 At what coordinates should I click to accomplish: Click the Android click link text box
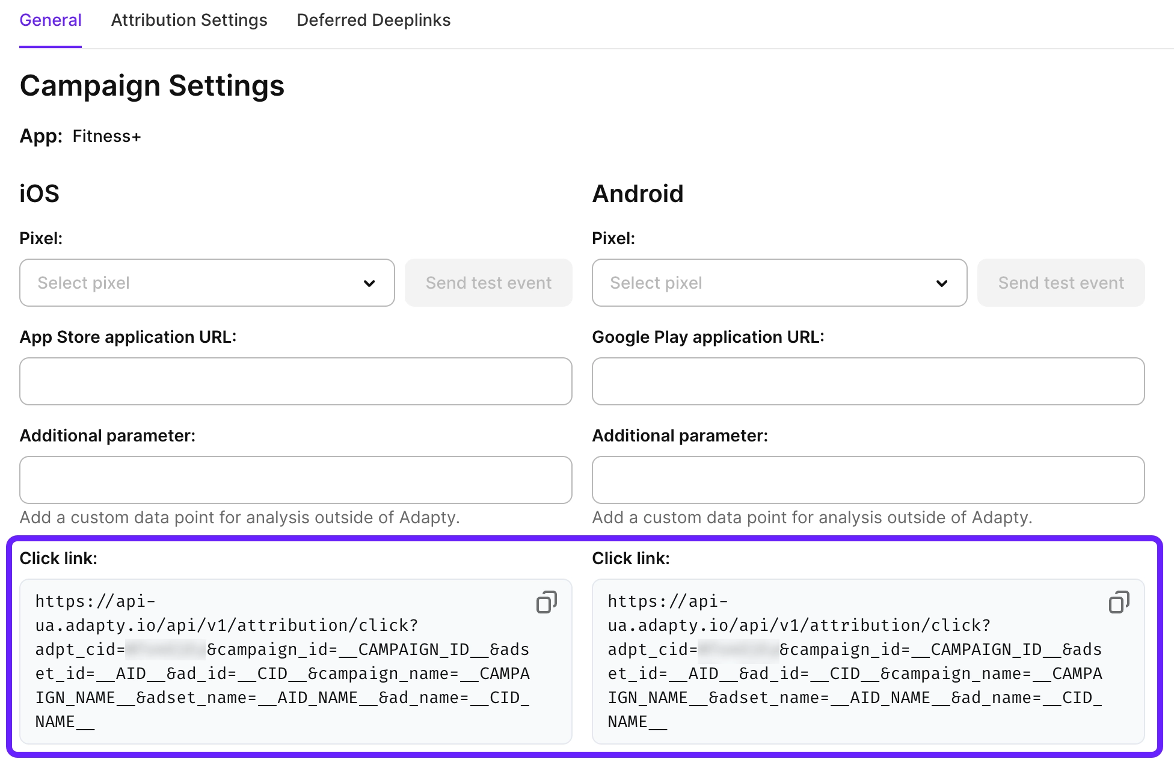[x=855, y=662]
